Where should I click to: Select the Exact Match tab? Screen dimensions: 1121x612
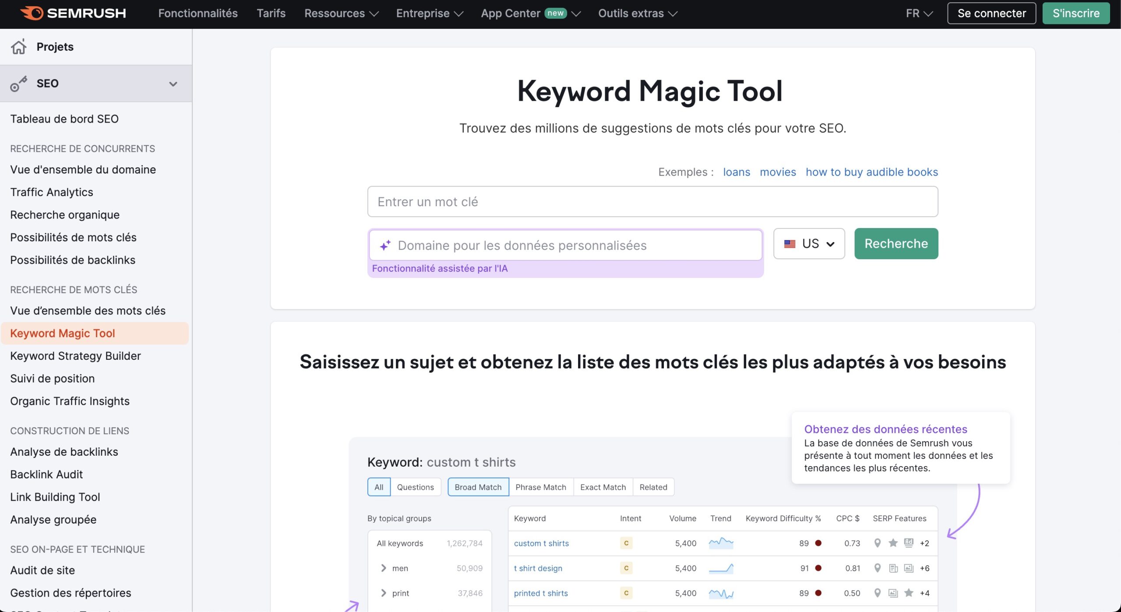click(603, 487)
